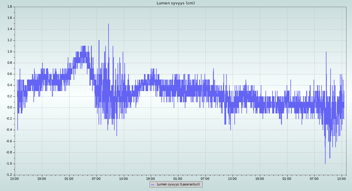Click the leftmost 13:00 time label
Image resolution: width=352 pixels, height=191 pixels.
click(14, 179)
